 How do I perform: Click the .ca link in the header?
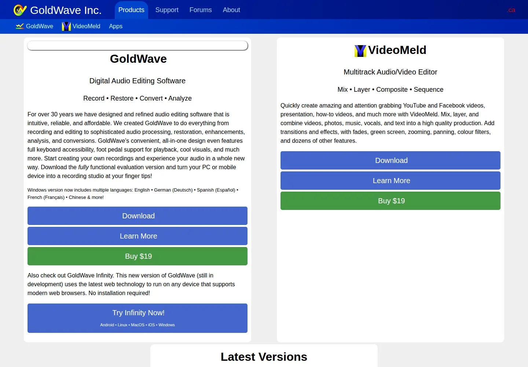(511, 10)
